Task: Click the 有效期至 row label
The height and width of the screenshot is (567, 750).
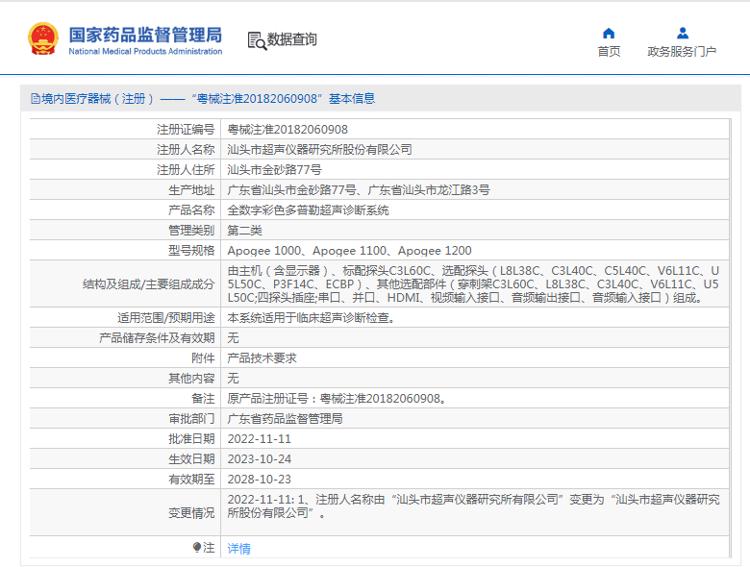Action: (x=191, y=479)
